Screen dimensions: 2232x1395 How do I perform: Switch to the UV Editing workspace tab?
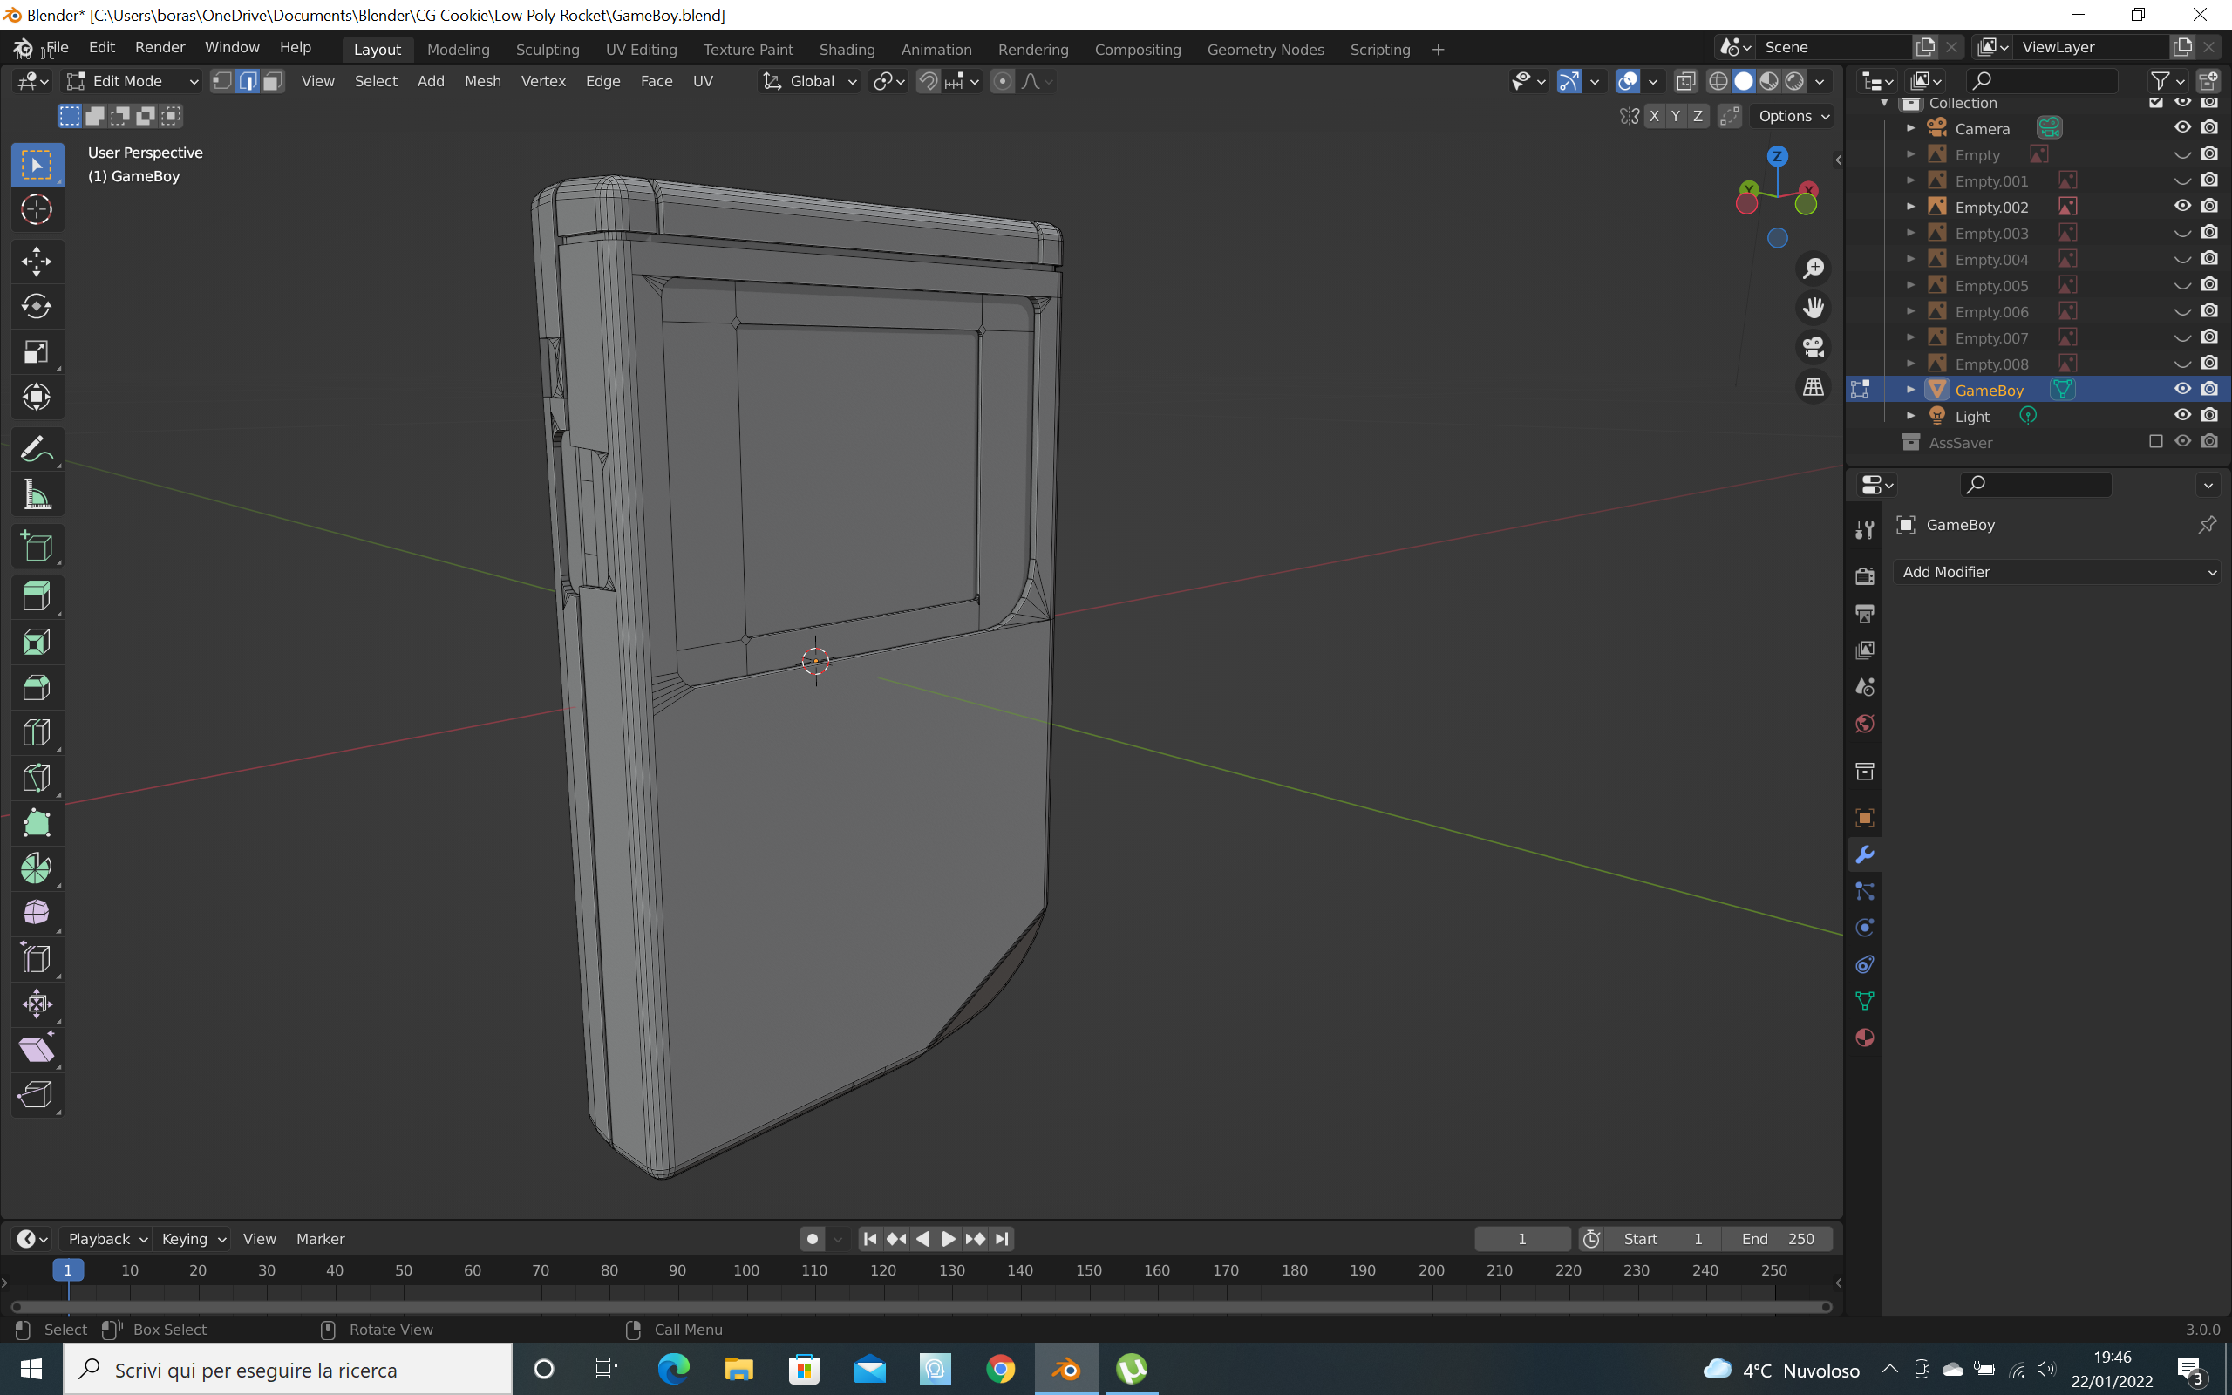click(x=641, y=49)
